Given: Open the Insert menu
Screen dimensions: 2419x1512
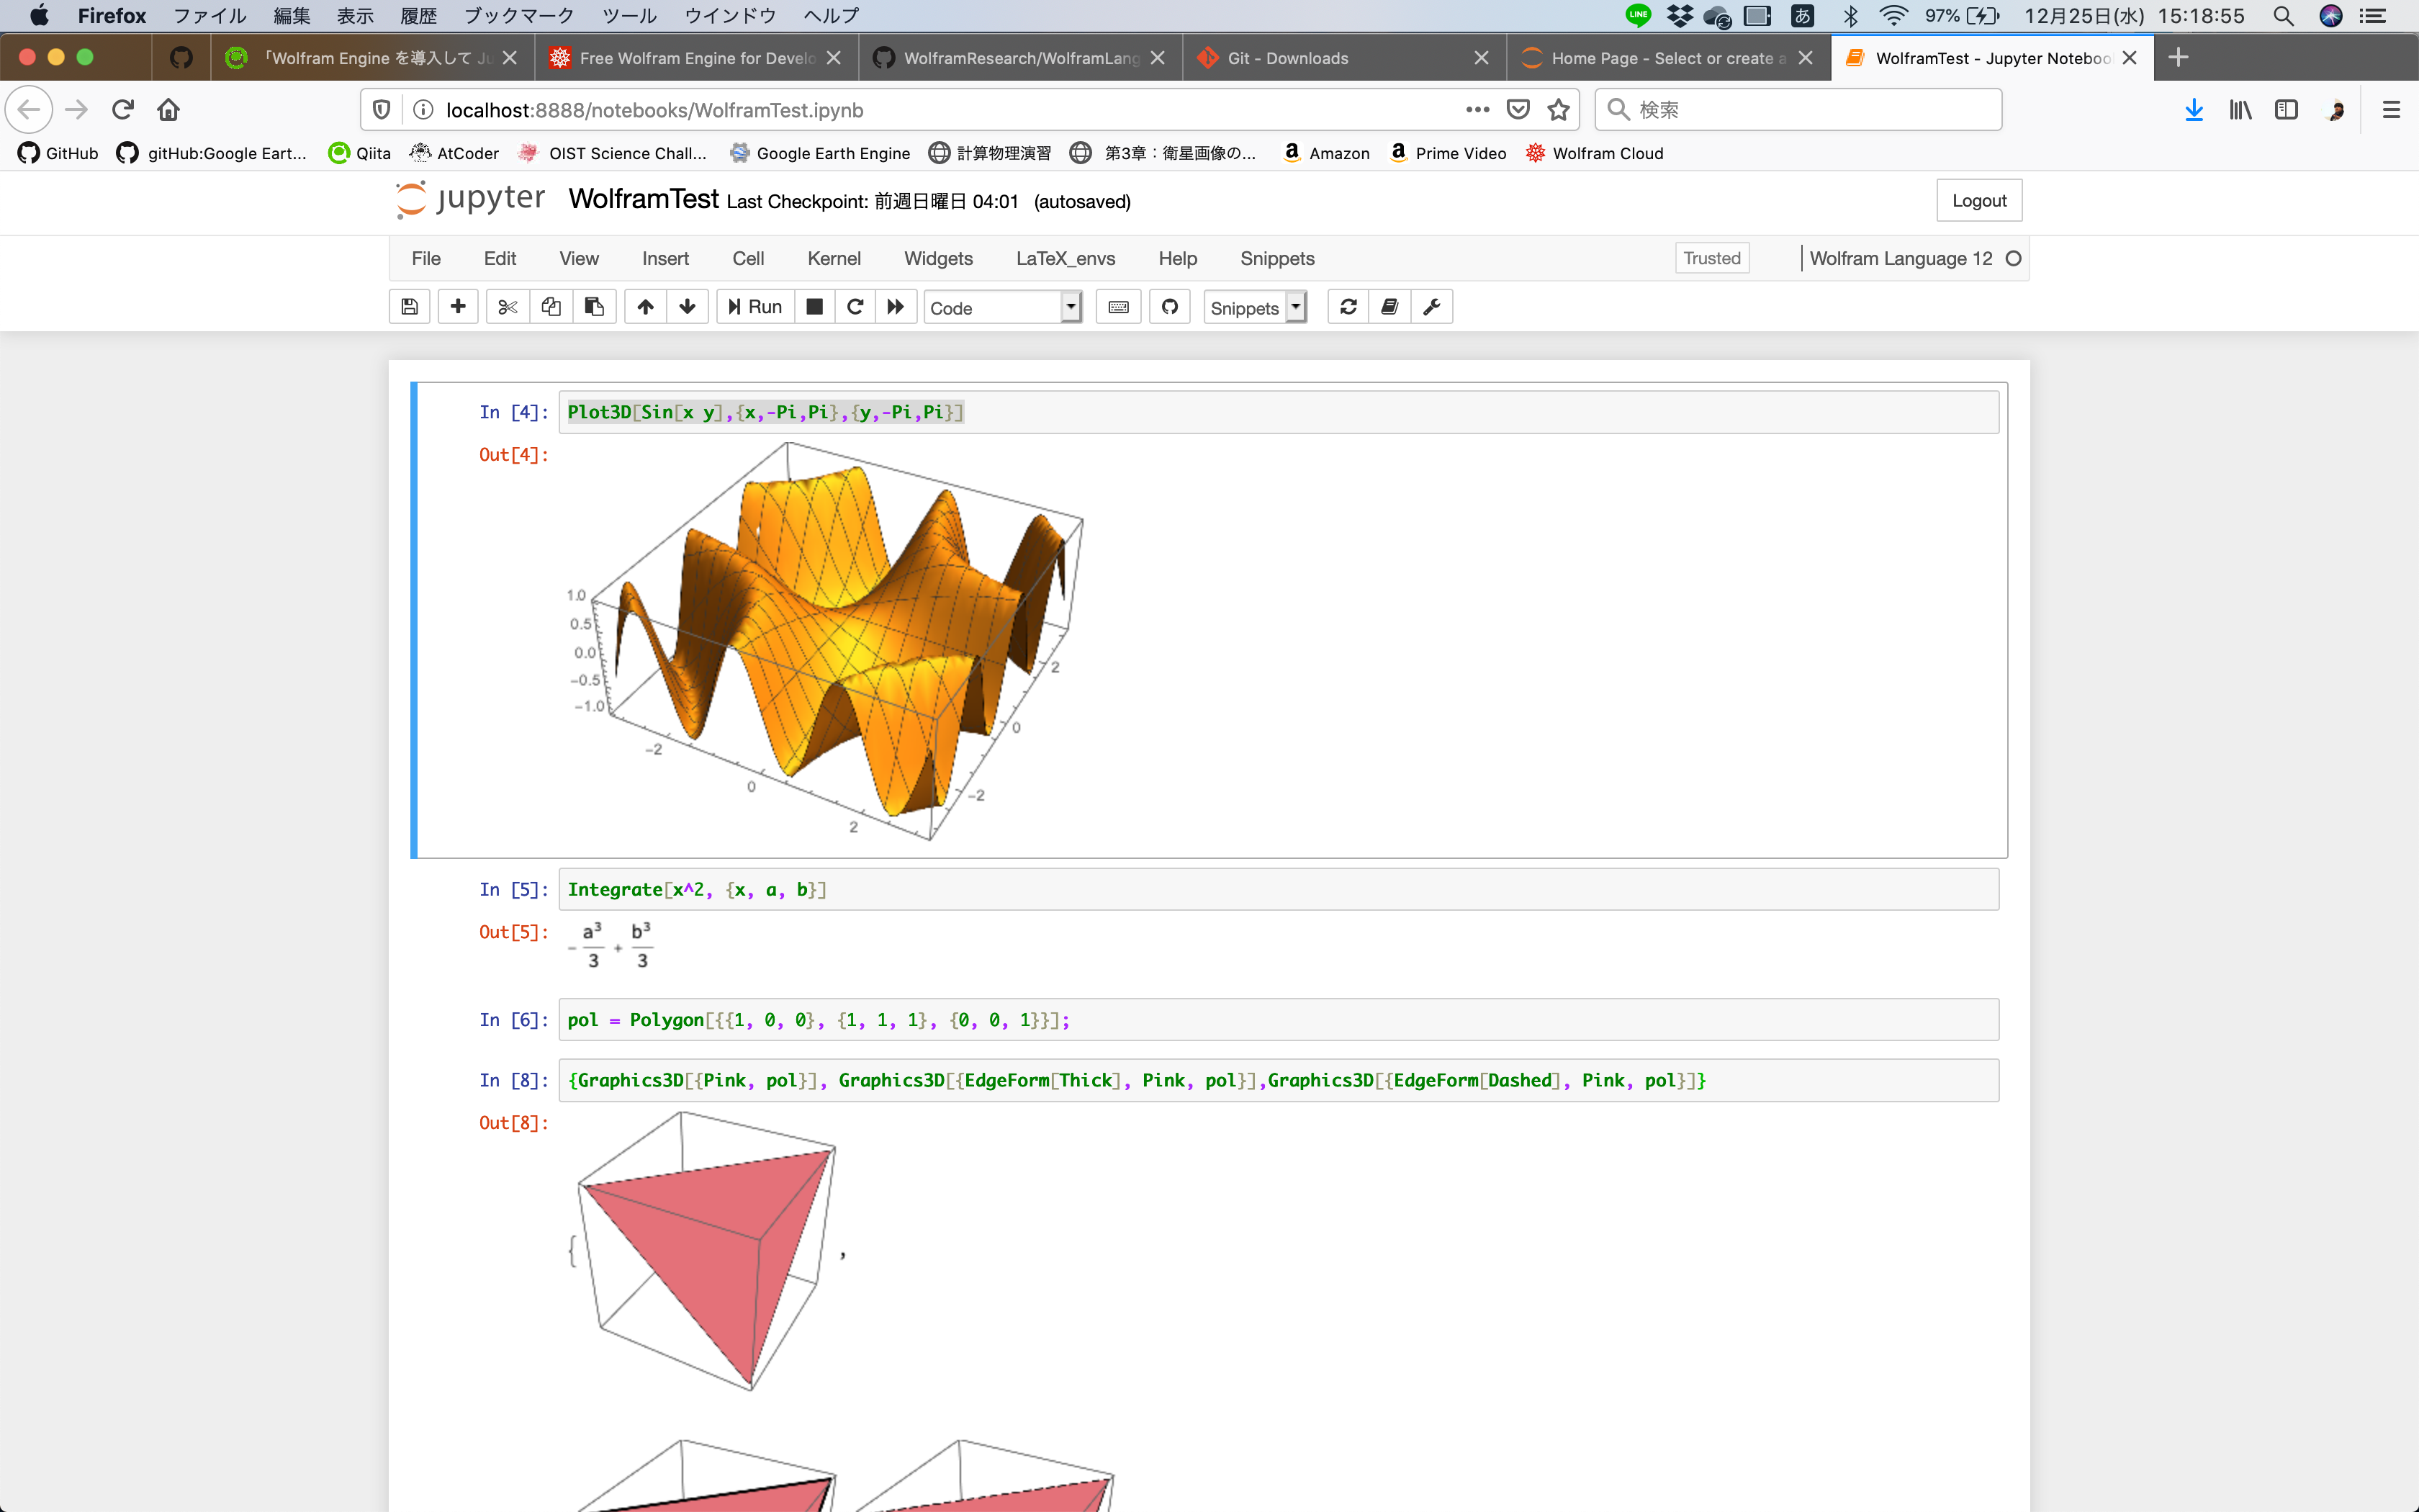Looking at the screenshot, I should coord(665,259).
